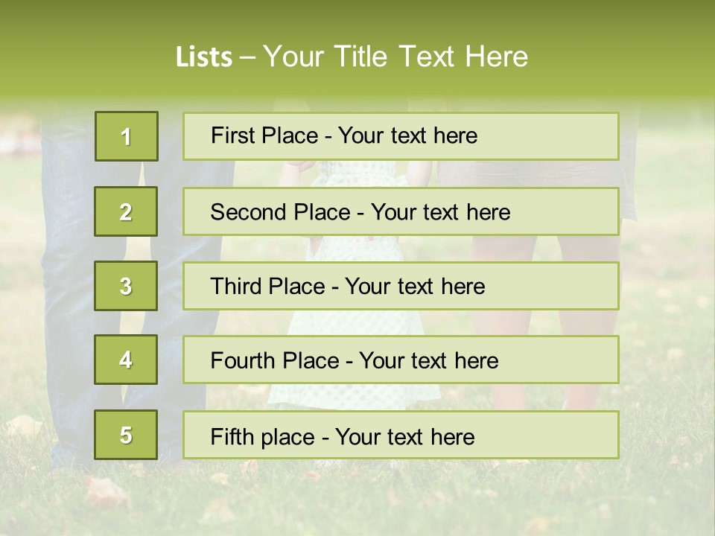Select the "Your Title Text Here" title text

(395, 57)
